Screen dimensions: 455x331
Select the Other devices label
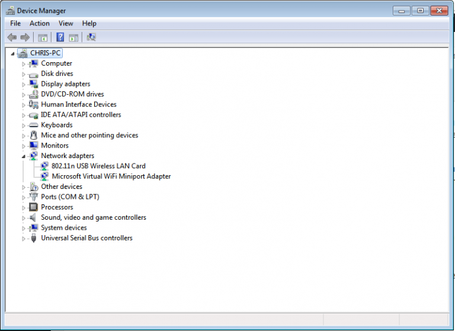[62, 187]
